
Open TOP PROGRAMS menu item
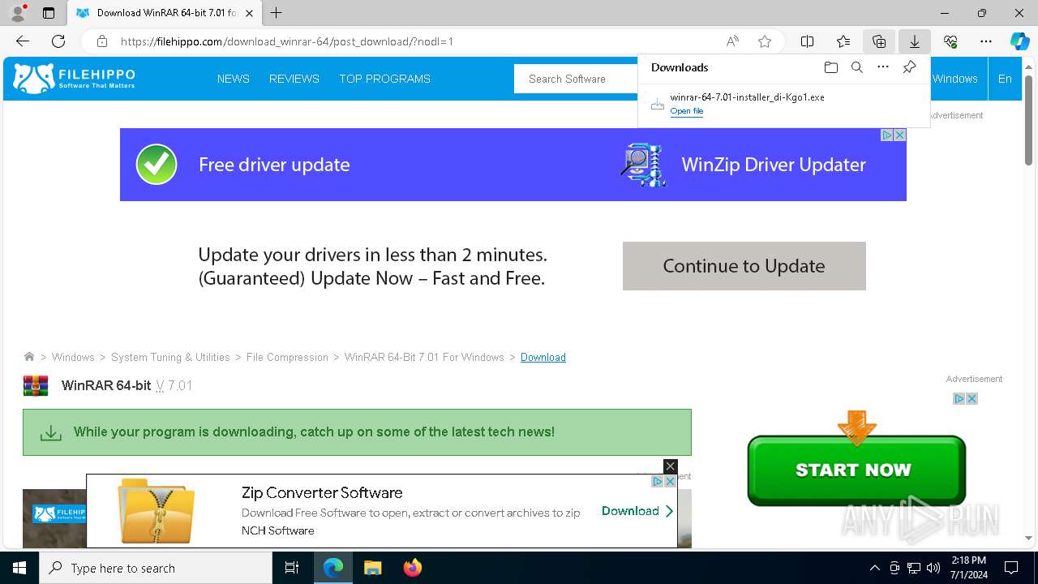[384, 79]
